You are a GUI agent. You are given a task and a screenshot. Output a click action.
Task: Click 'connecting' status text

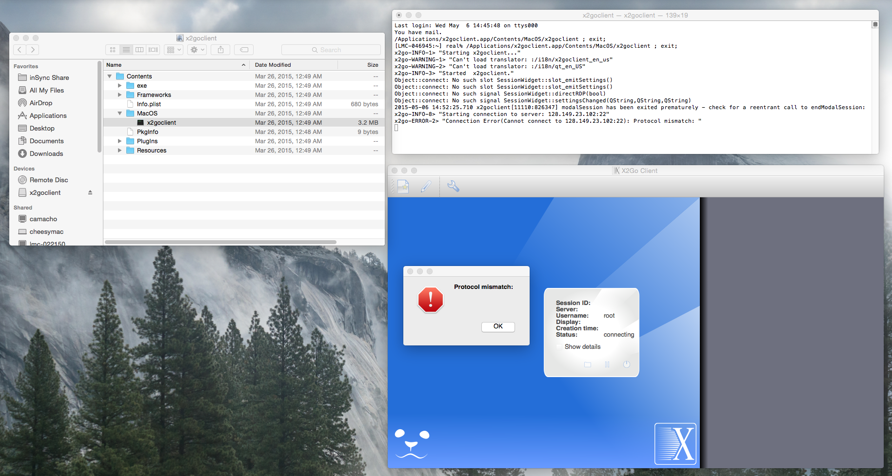click(619, 335)
